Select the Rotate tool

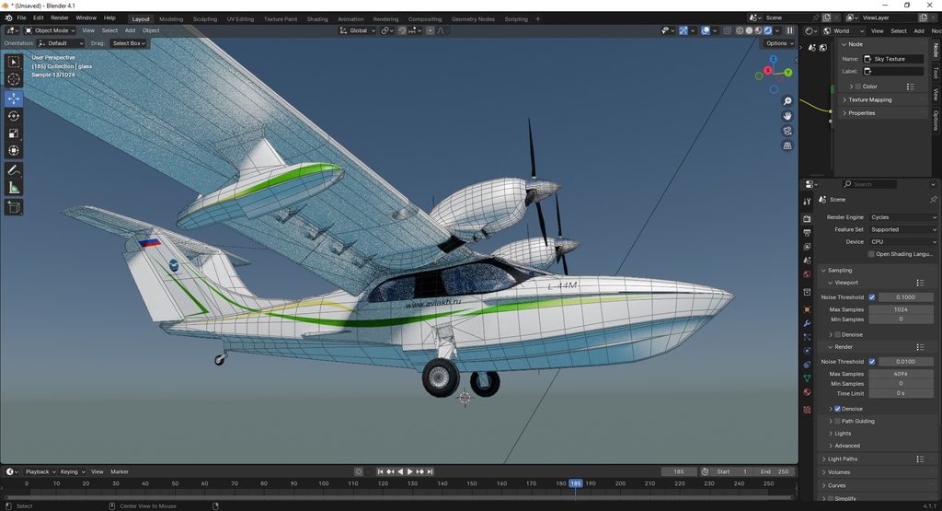click(x=14, y=116)
